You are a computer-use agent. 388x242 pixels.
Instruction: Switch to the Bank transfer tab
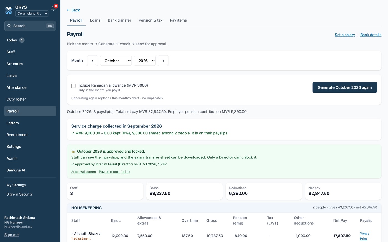119,20
